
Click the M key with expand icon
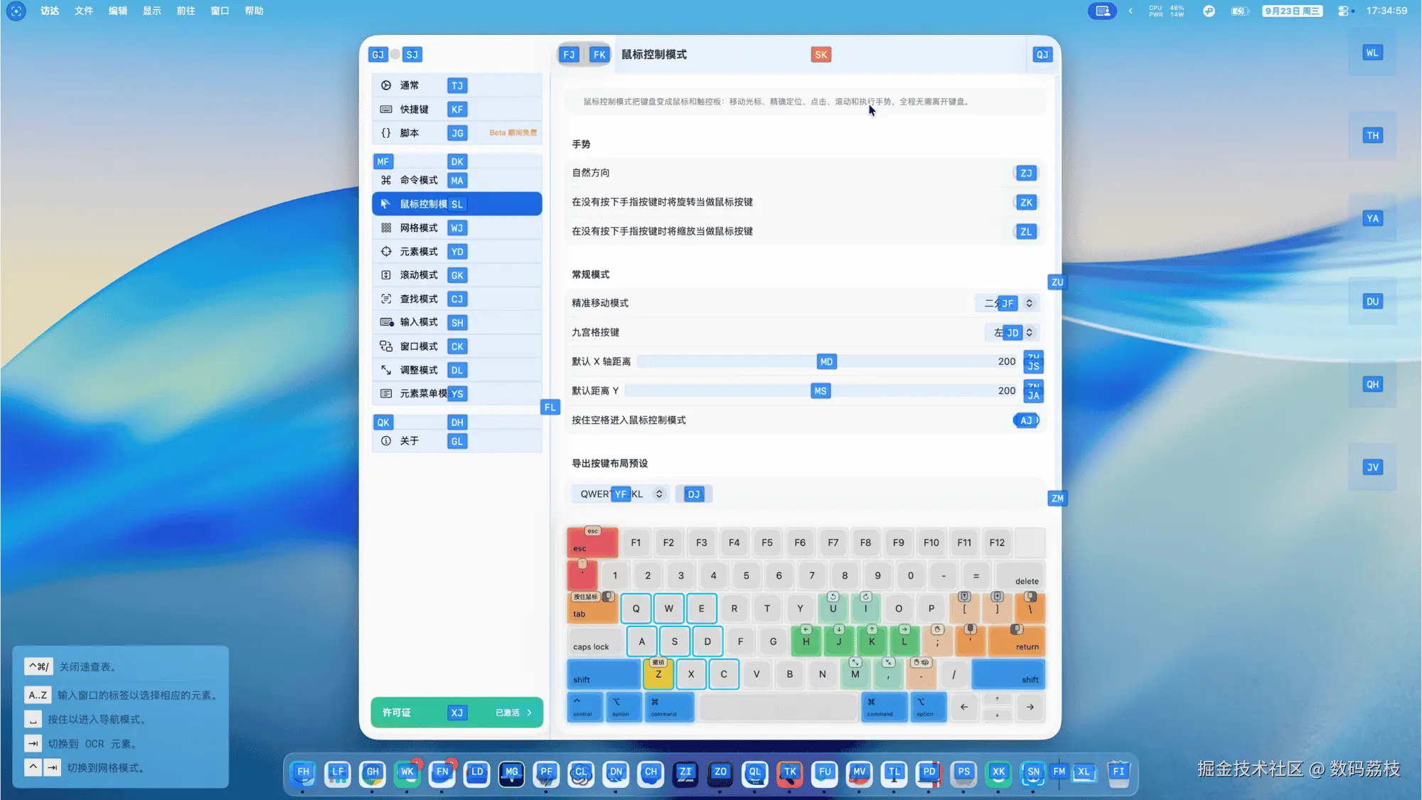pos(855,674)
